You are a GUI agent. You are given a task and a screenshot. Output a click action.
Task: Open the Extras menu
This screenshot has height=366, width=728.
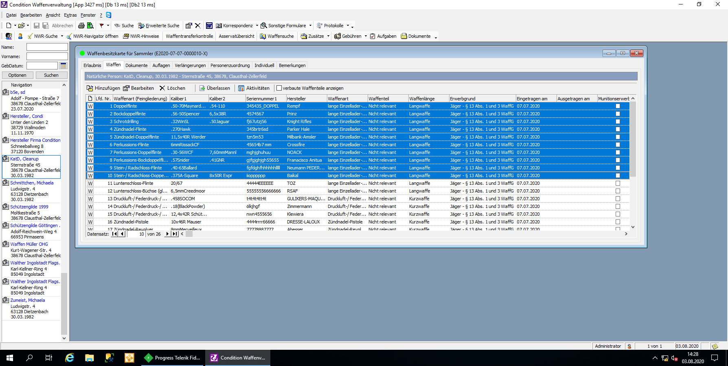(70, 15)
